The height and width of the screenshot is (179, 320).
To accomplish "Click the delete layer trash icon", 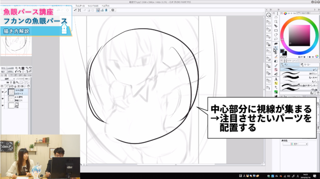I will 28,86.
